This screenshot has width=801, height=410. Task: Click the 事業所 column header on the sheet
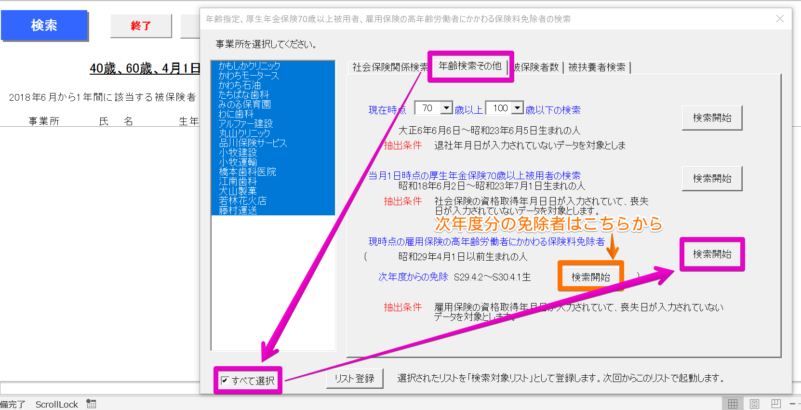coord(44,121)
